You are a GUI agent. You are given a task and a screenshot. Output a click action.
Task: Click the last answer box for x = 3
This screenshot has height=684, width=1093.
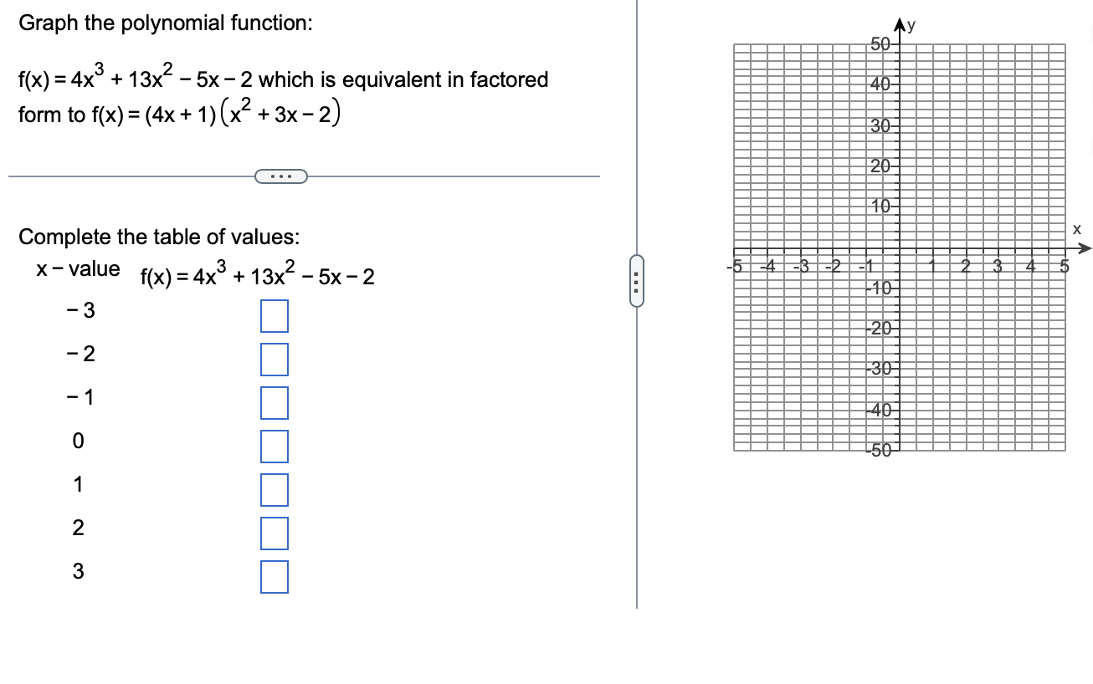click(x=274, y=577)
